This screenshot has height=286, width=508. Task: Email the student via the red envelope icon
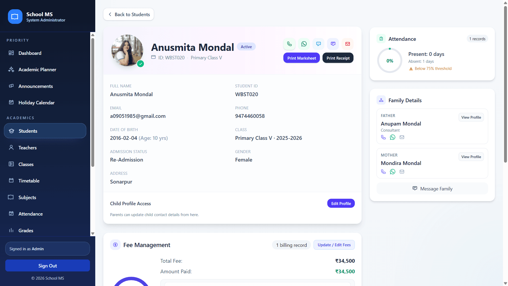348,44
